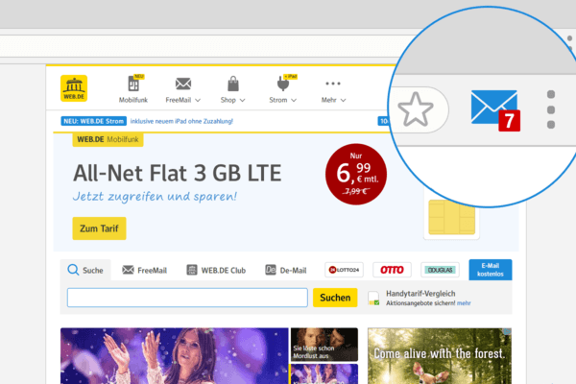Click the SIM card image in the banner
This screenshot has width=576, height=384.
coord(451,217)
